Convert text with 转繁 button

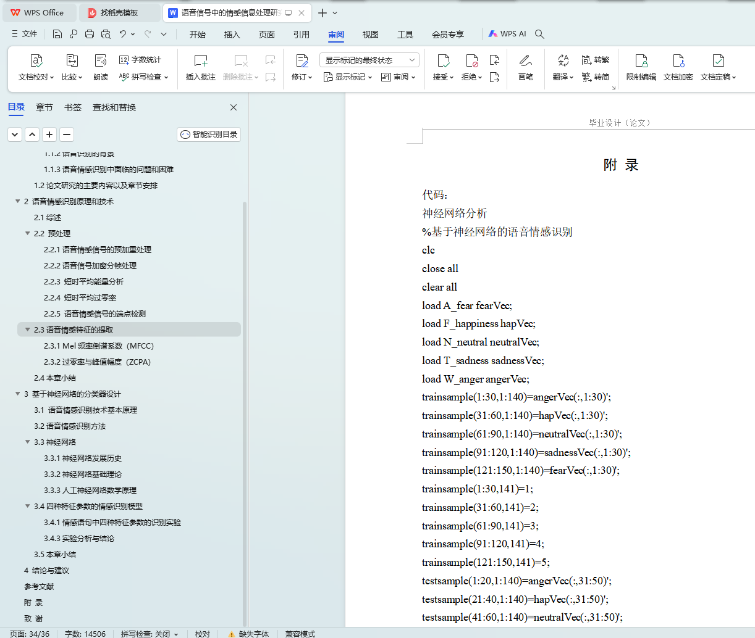[596, 60]
